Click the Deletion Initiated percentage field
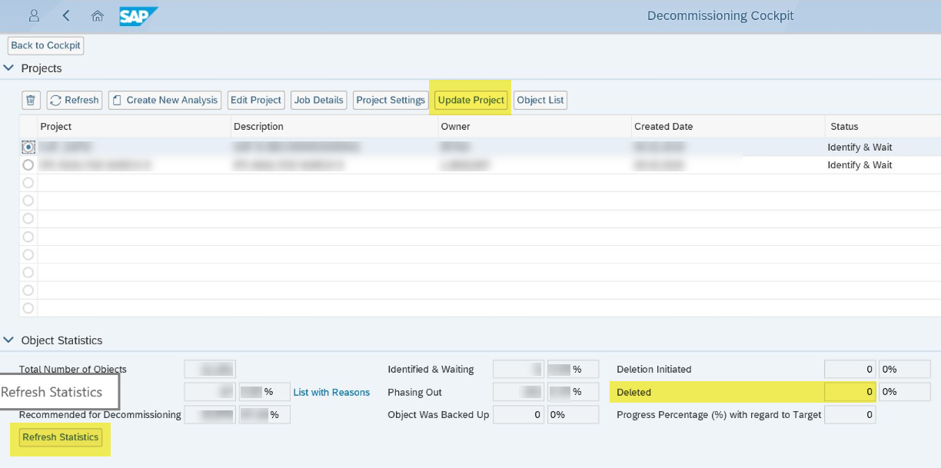Image resolution: width=941 pixels, height=468 pixels. (x=904, y=370)
